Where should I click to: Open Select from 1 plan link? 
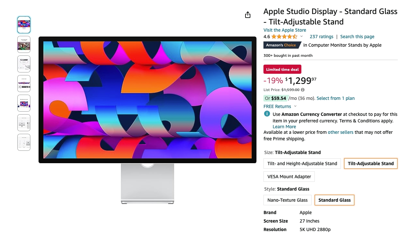[x=336, y=98]
